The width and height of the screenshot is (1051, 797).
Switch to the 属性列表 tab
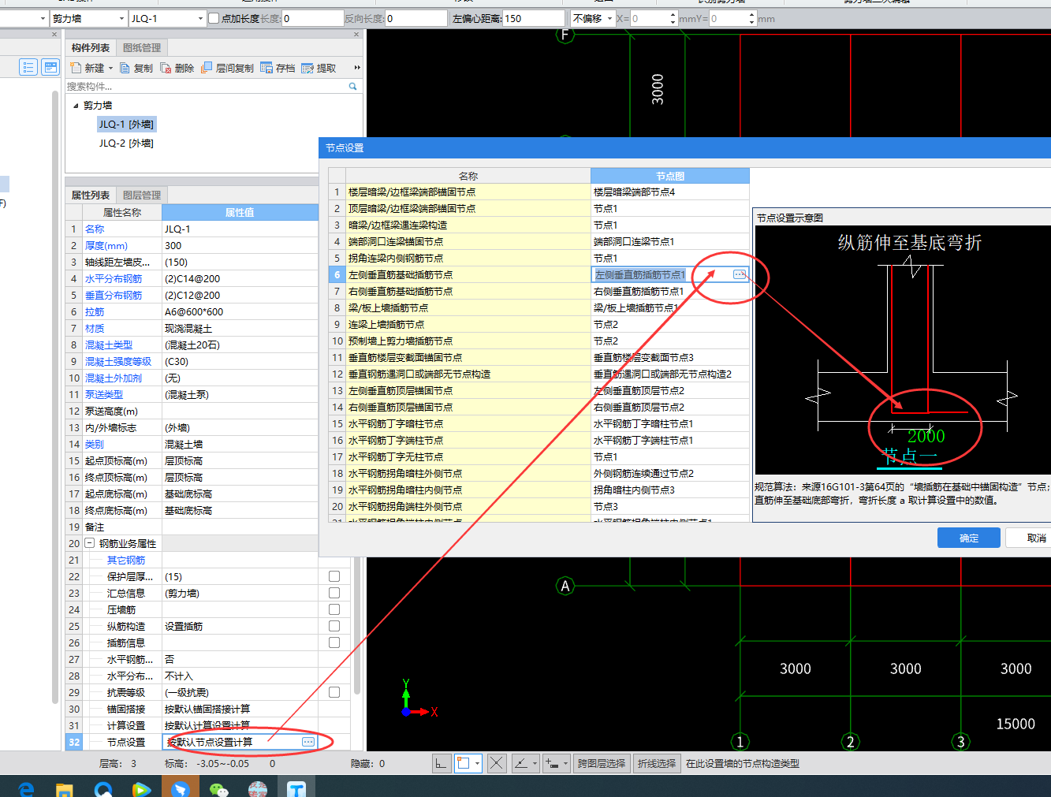pyautogui.click(x=91, y=195)
